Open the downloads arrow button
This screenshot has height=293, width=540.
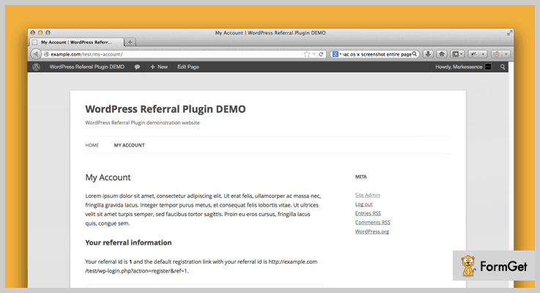(x=428, y=54)
